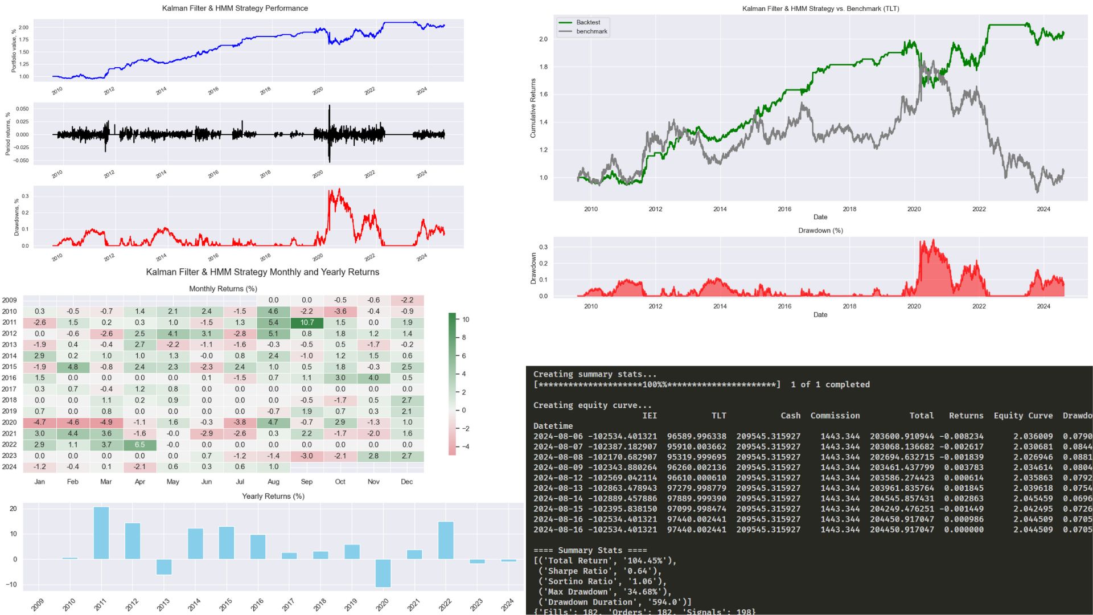Click the 2013 negative bar in Yearly Returns chart
The height and width of the screenshot is (615, 1093).
point(164,567)
